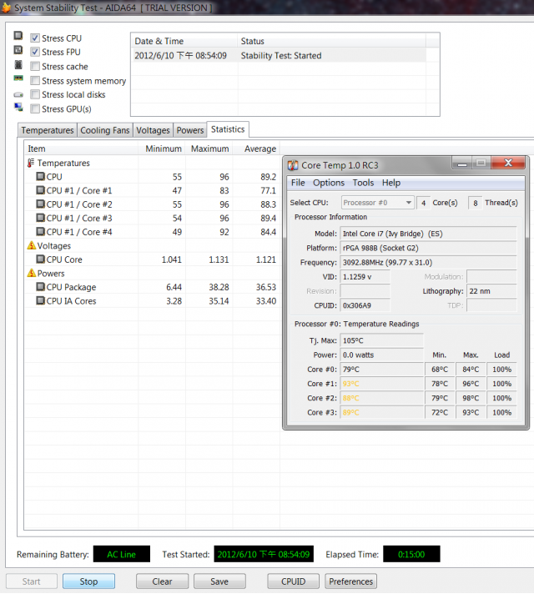
Task: Enable the Stress GPU(s) checkbox
Action: pos(35,108)
